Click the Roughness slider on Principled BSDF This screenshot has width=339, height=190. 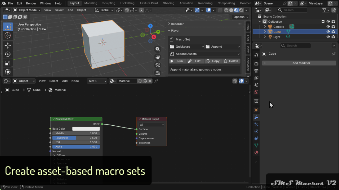76,138
